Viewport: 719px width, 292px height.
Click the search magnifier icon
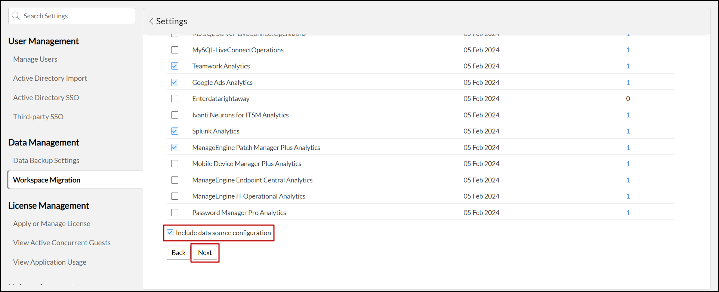pyautogui.click(x=16, y=16)
